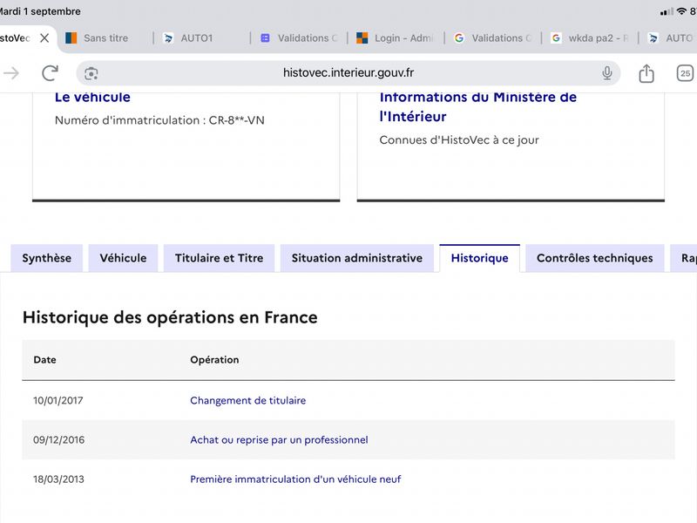Viewport: 697px width, 523px height.
Task: Show all 25 open tabs
Action: (685, 73)
